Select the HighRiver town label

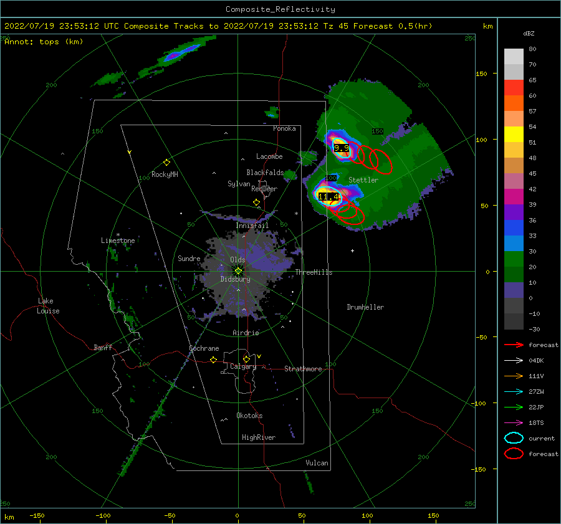(258, 437)
